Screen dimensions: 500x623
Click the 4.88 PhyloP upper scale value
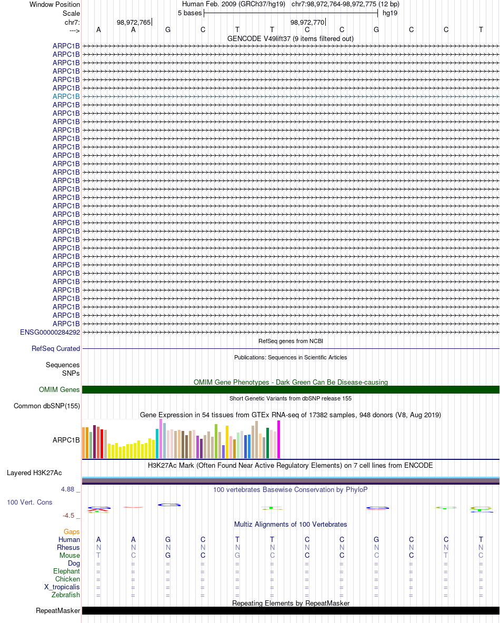coord(67,489)
